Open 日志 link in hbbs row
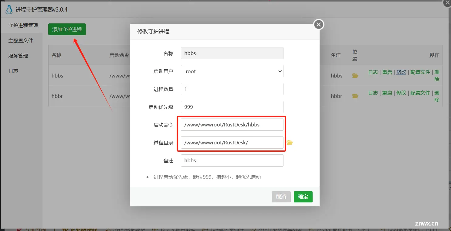The image size is (451, 231). pos(373,72)
